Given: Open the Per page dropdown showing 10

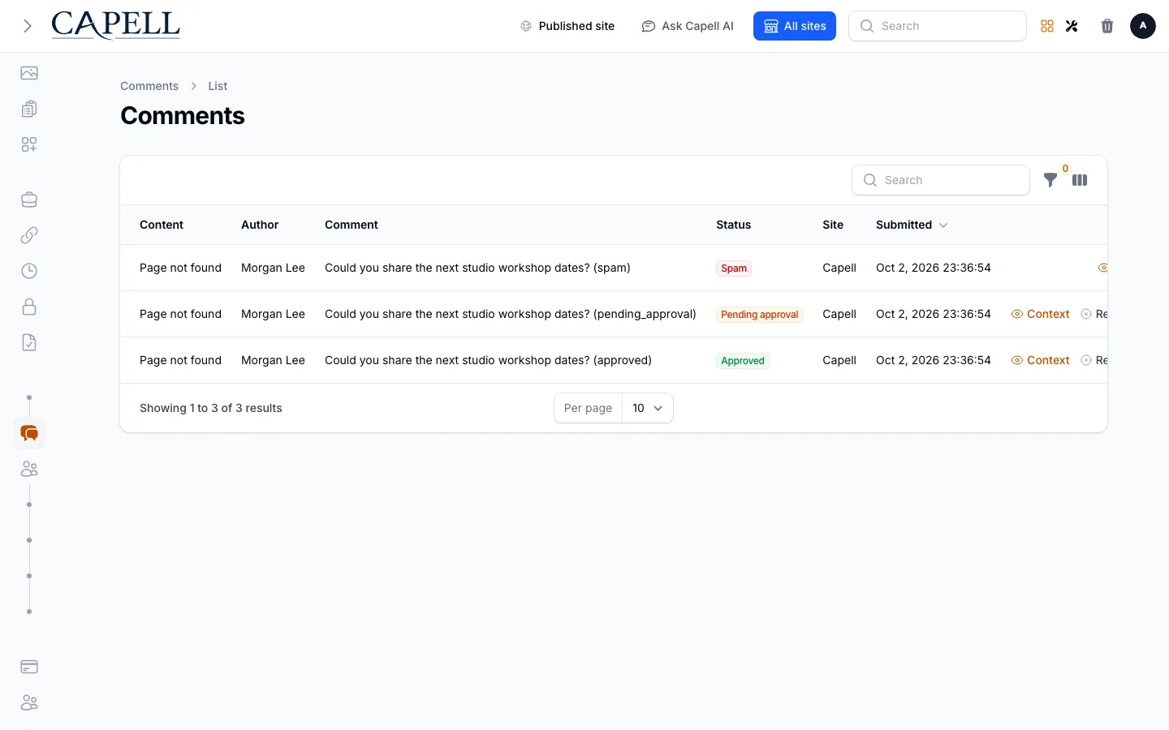Looking at the screenshot, I should click(x=647, y=408).
